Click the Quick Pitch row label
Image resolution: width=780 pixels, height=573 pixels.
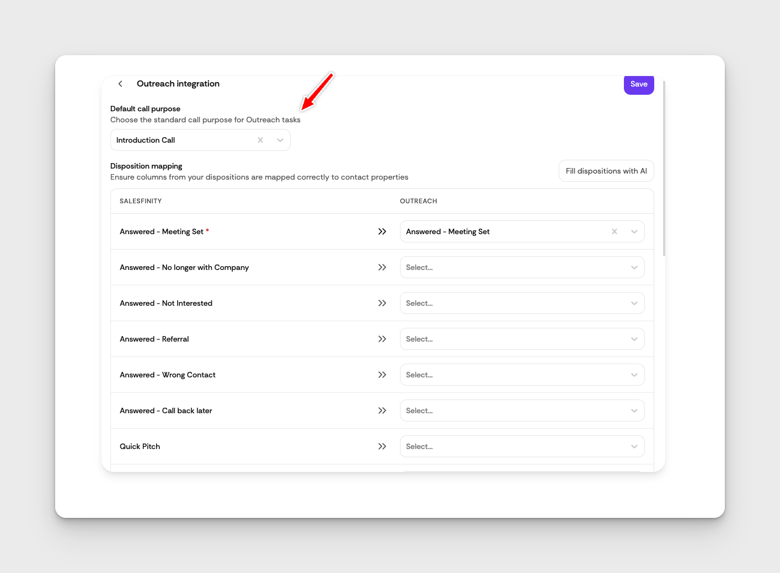click(x=140, y=446)
